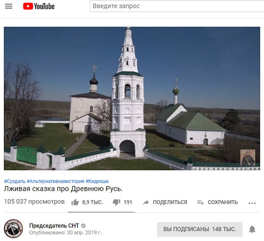
Task: Click the channel watermark in the video corner
Action: 247,158
